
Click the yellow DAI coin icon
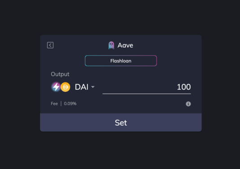coord(65,87)
